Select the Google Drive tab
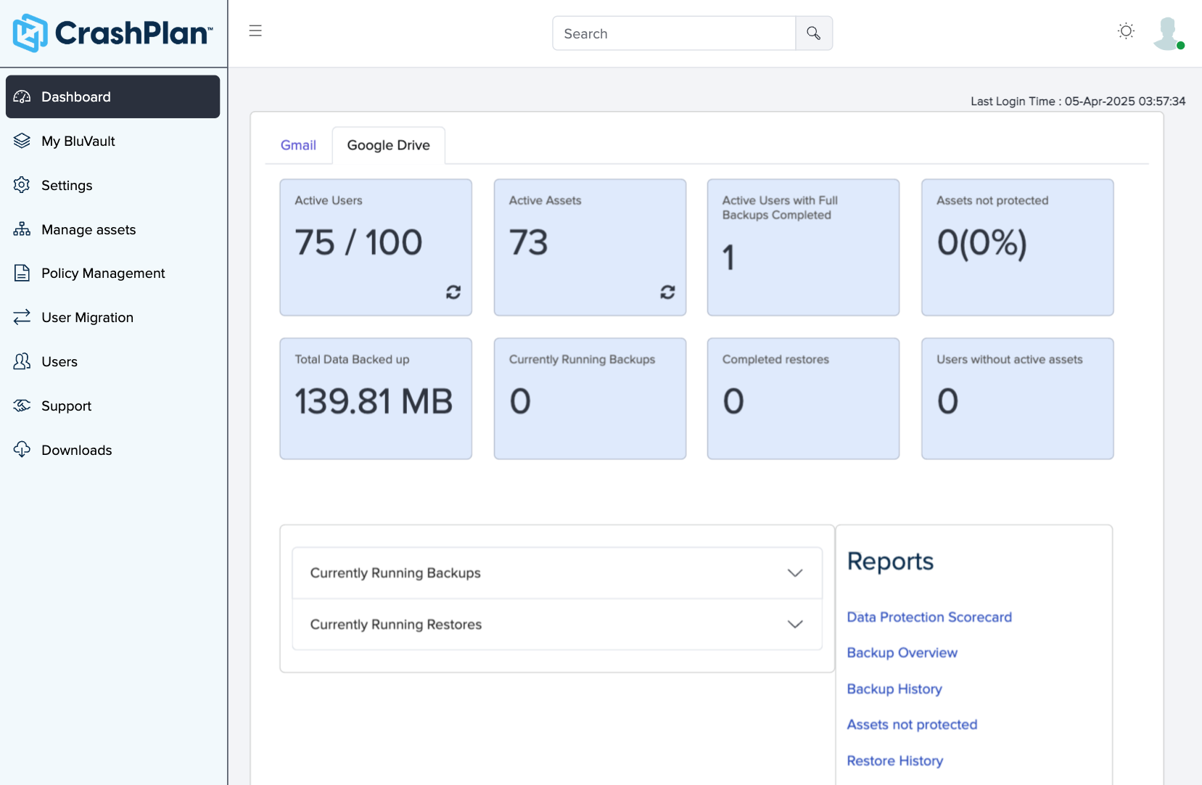The width and height of the screenshot is (1202, 785). [388, 145]
